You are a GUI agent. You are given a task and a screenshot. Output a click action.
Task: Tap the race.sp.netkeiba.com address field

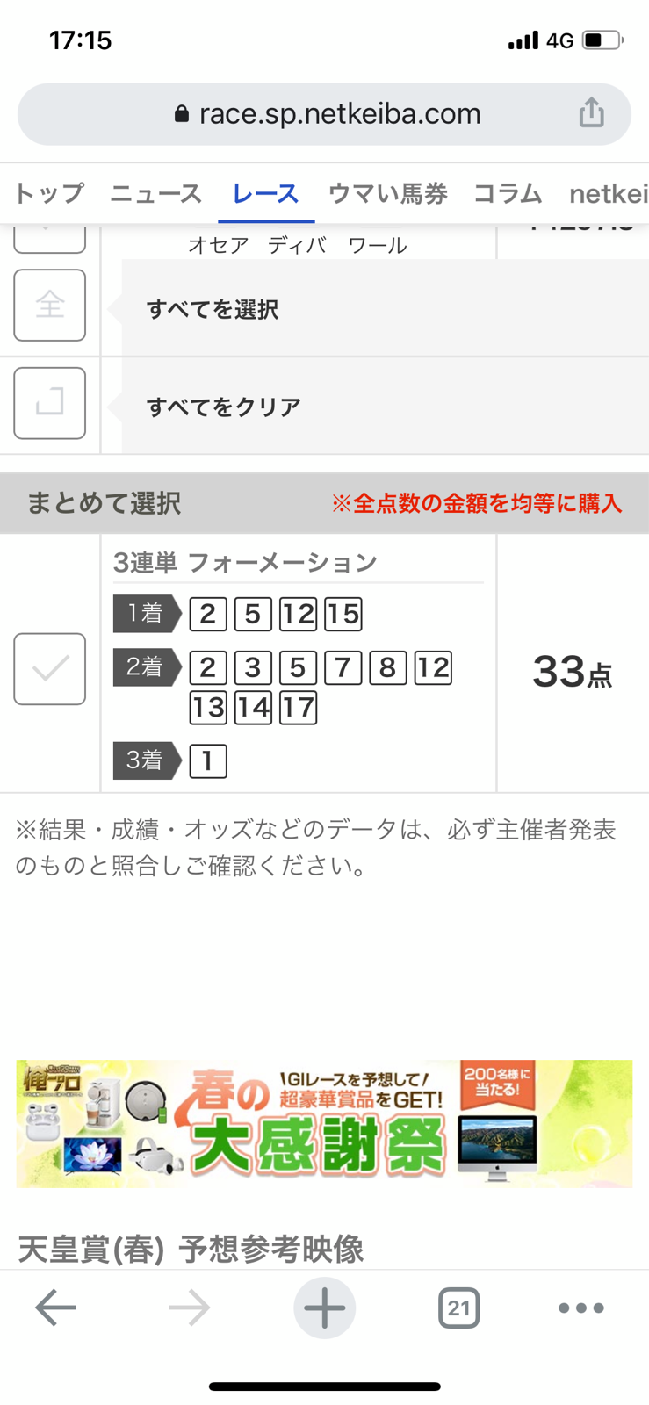pyautogui.click(x=340, y=114)
